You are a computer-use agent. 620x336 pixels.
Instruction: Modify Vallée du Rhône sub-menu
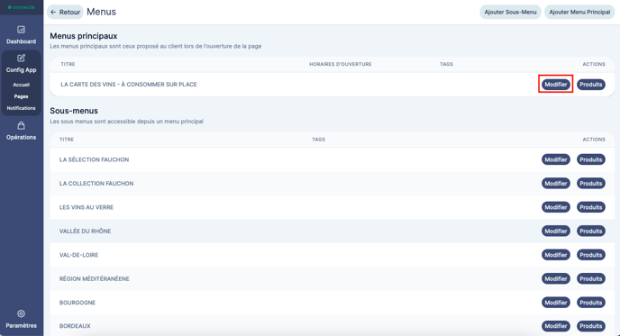(555, 231)
